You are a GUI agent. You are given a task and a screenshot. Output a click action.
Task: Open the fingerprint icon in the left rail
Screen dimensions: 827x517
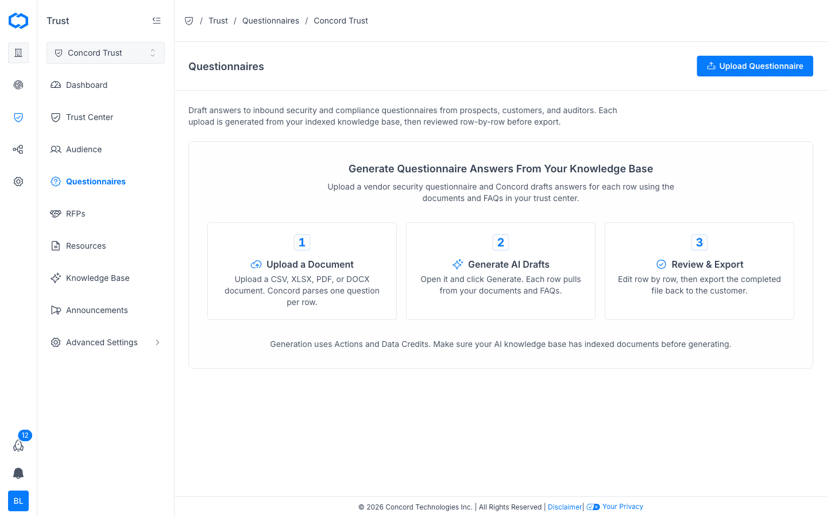tap(18, 85)
